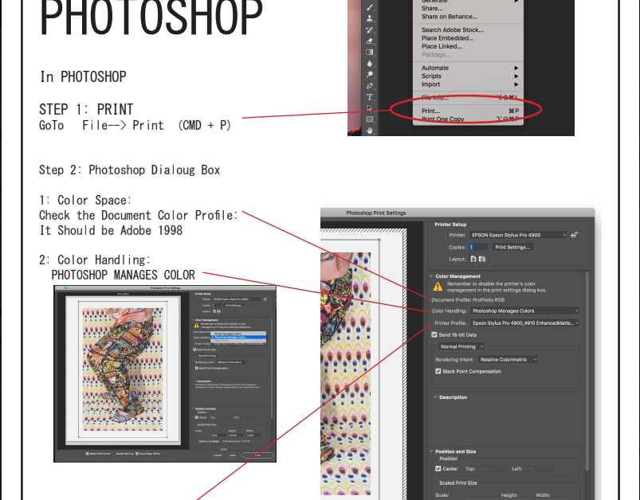
Task: Click Print Settings... button in small dialog
Action: coord(234,305)
